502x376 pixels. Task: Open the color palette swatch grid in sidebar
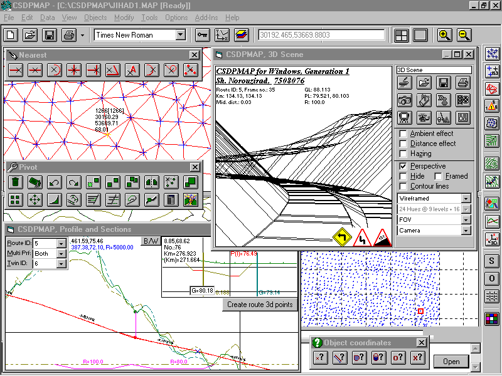492,319
